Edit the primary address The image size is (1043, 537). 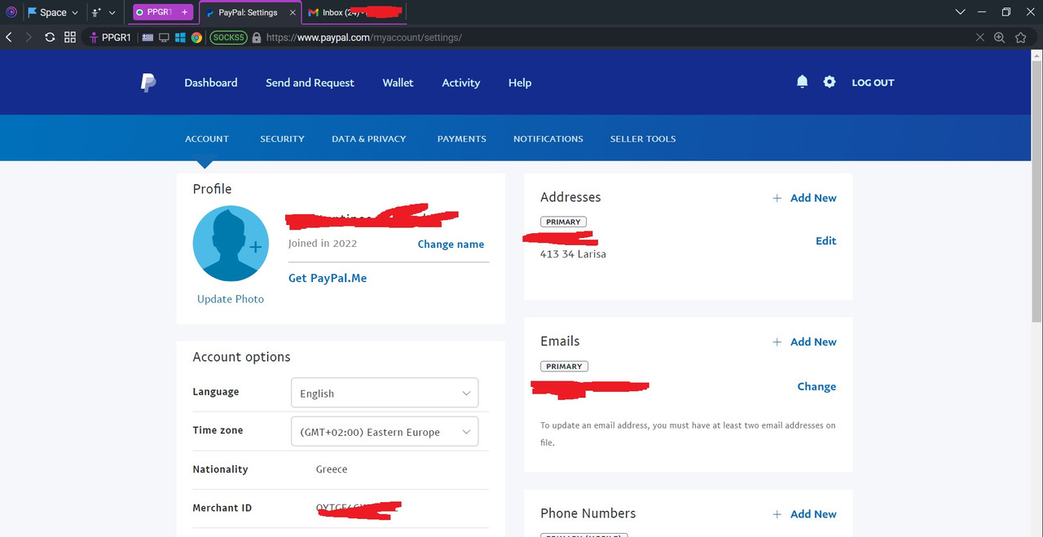(x=826, y=240)
